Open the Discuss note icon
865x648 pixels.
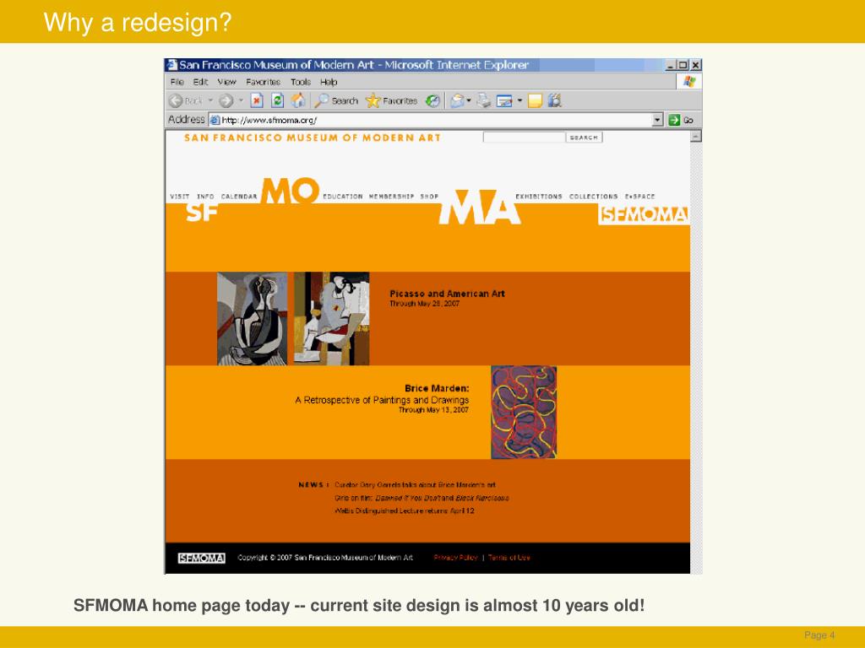(x=535, y=101)
